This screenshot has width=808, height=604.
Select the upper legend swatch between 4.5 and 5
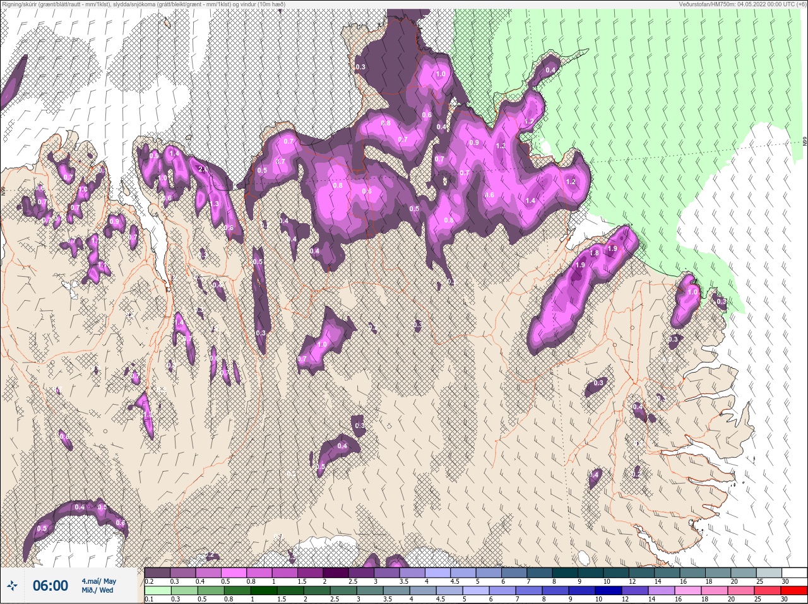click(464, 572)
